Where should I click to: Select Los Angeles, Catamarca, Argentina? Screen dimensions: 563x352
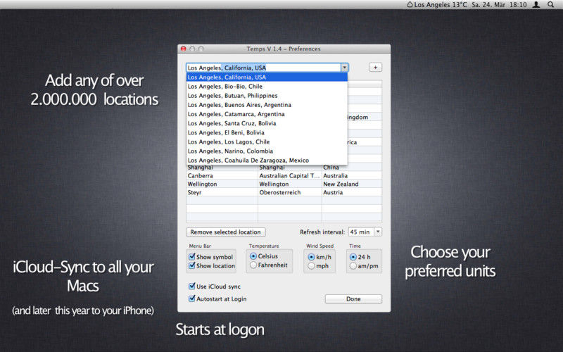[267, 114]
